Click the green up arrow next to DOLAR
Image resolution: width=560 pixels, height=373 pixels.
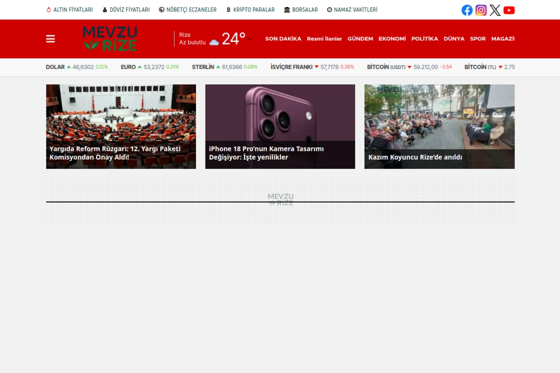pyautogui.click(x=69, y=67)
